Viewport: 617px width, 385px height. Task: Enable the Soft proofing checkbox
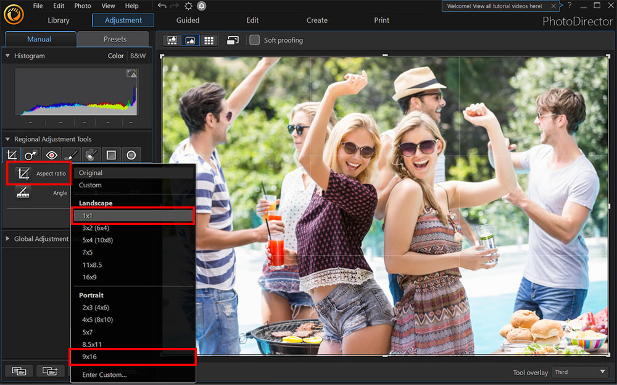(x=254, y=40)
